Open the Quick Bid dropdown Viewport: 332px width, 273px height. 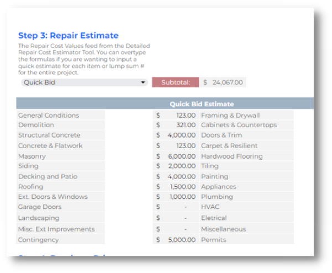(84, 83)
